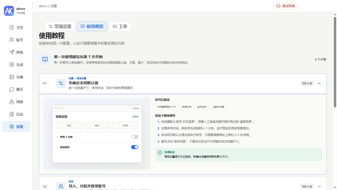337x190 pixels.
Task: Test network with 测试网络 button
Action: tap(286, 6)
